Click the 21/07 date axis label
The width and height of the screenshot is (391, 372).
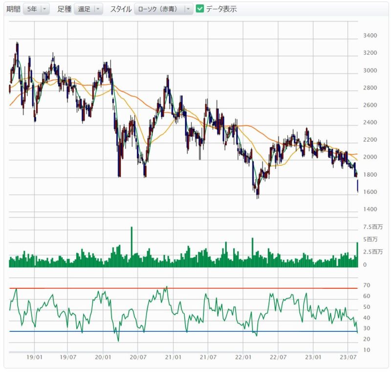coord(208,357)
